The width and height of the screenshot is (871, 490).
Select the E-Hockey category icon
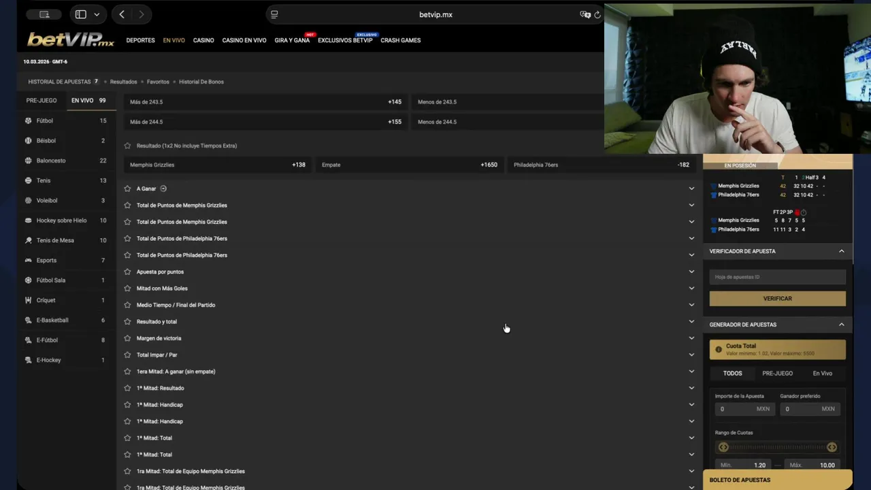coord(29,360)
